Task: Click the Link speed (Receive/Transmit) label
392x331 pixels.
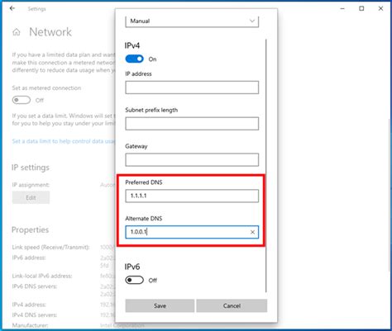Action: (x=50, y=248)
